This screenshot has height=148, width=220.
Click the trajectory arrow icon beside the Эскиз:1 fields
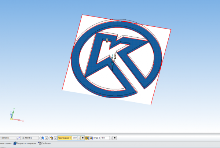coord(18,138)
